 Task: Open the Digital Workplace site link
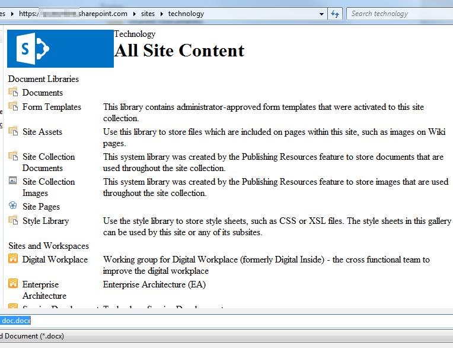pos(55,260)
